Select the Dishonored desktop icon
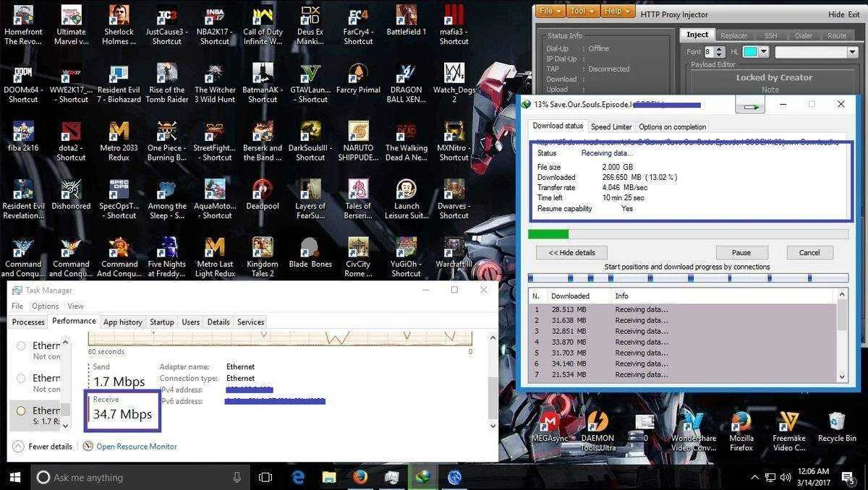 [71, 195]
